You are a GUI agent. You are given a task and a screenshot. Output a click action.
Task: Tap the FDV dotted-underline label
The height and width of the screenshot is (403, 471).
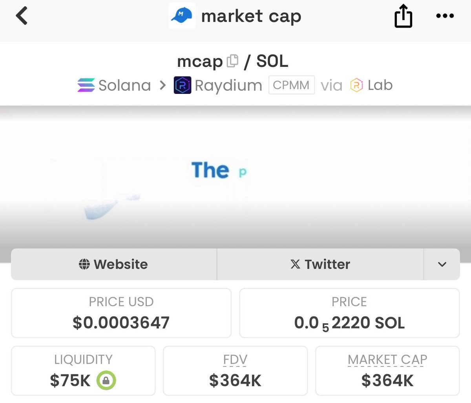(235, 359)
